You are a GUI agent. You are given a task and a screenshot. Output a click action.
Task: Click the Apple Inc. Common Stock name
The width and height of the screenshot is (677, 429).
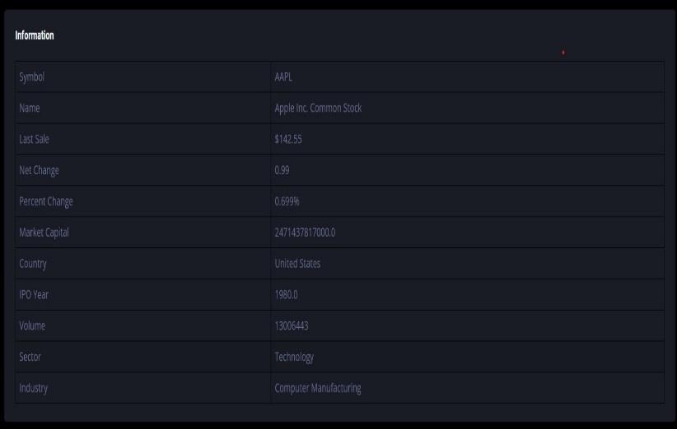point(318,108)
